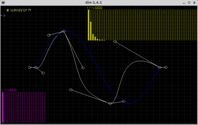Click the bright first magenta harmonic bar

click(3, 107)
